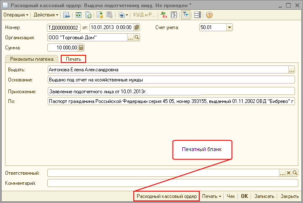Screen dimensions: 303x203
Task: Click the magnifier icon of Организация field
Action: 137,38
